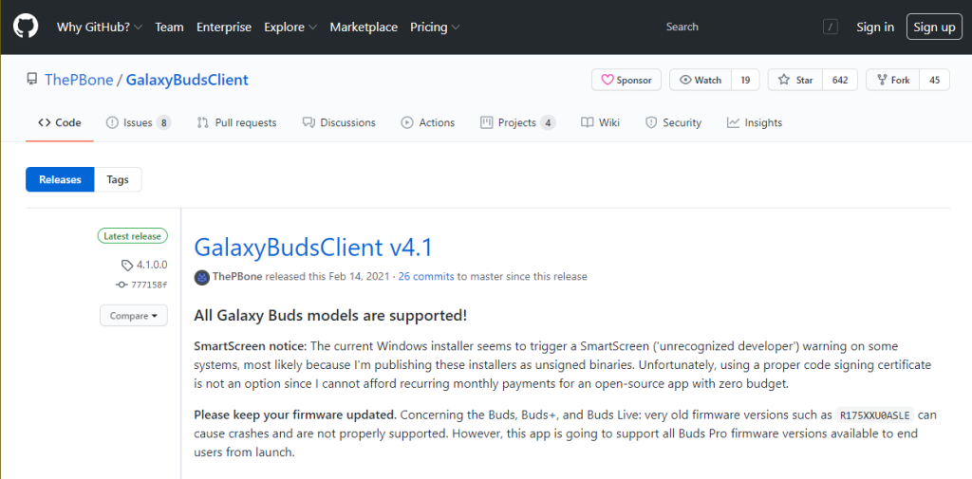
Task: Open the Issues tab
Action: point(139,122)
